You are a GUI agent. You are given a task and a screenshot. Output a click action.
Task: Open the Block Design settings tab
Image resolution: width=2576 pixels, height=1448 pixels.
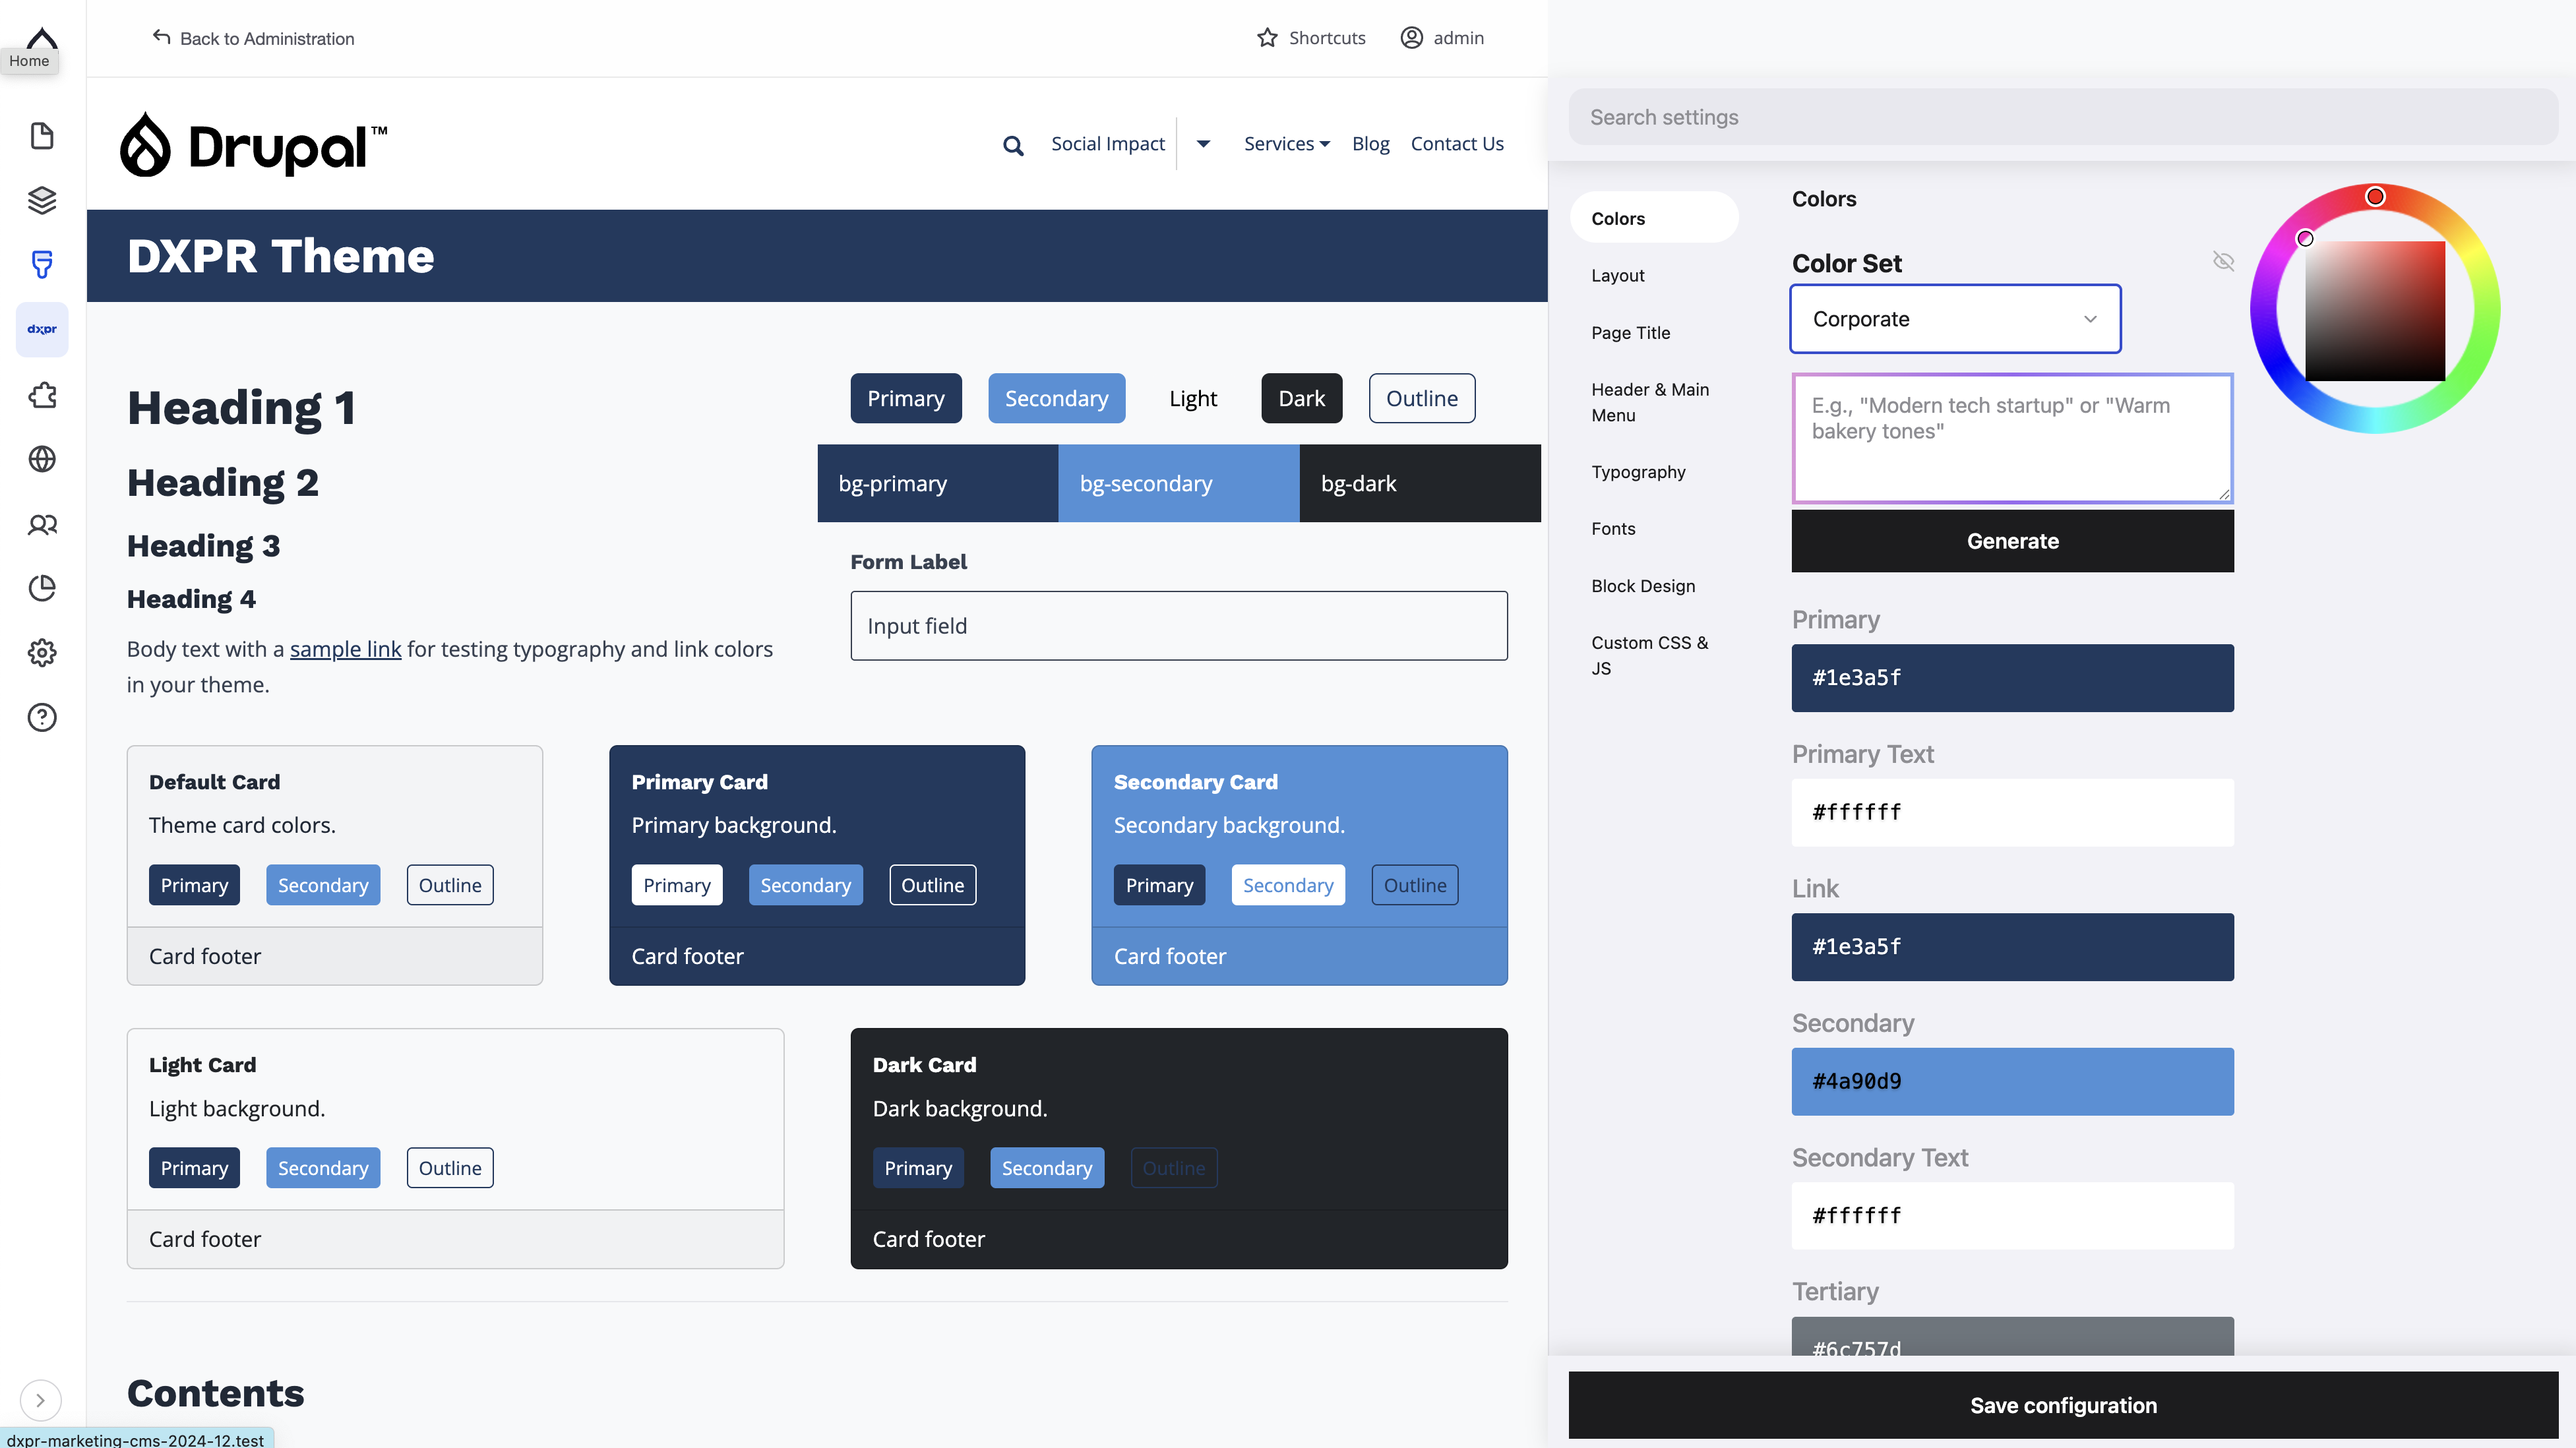click(x=1643, y=586)
